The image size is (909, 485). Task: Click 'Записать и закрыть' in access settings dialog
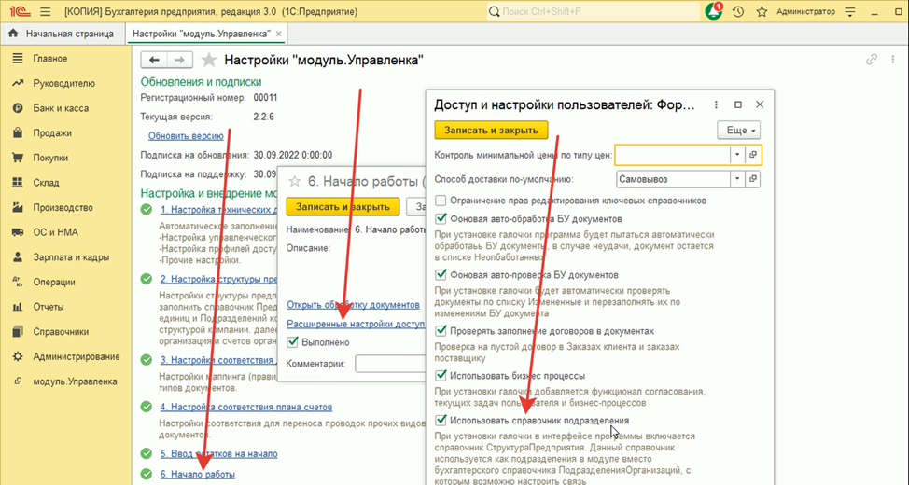coord(491,131)
